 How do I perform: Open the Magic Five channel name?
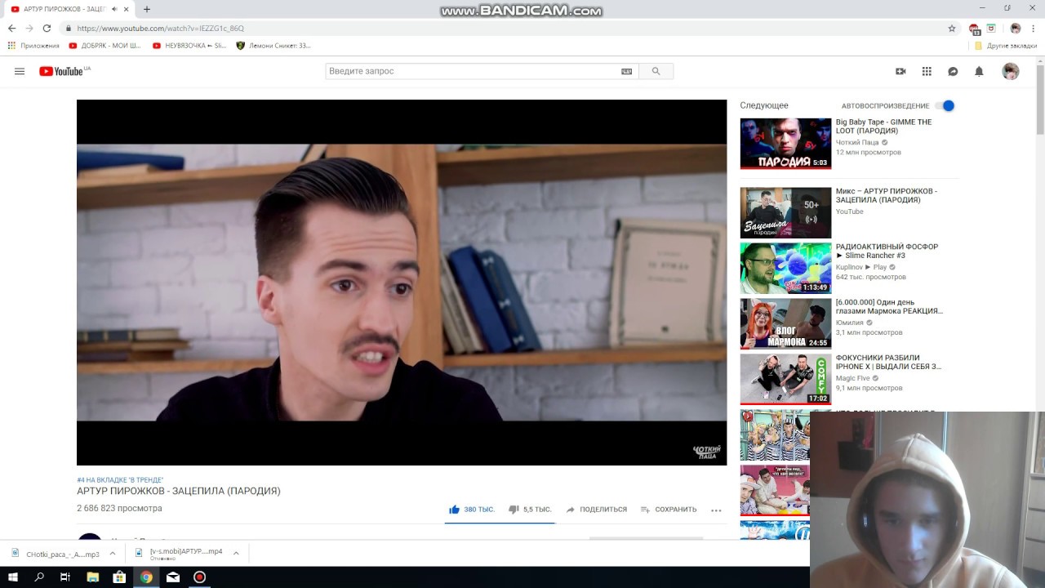852,378
